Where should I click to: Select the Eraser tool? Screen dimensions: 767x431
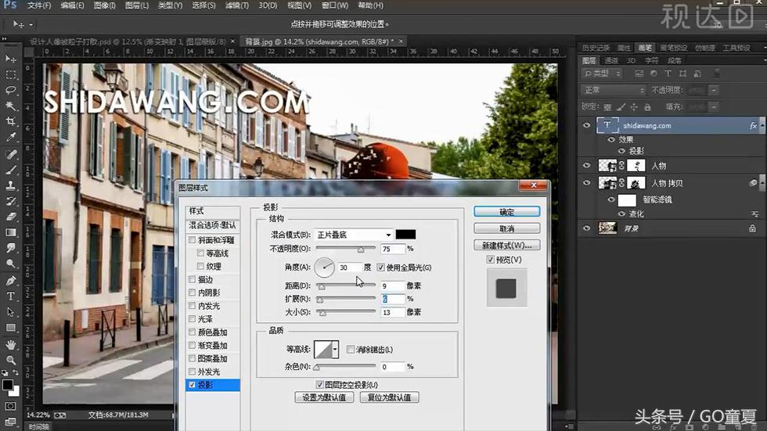(10, 217)
